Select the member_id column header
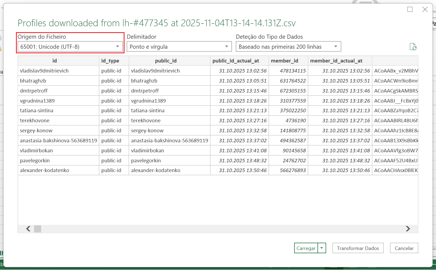 [284, 61]
